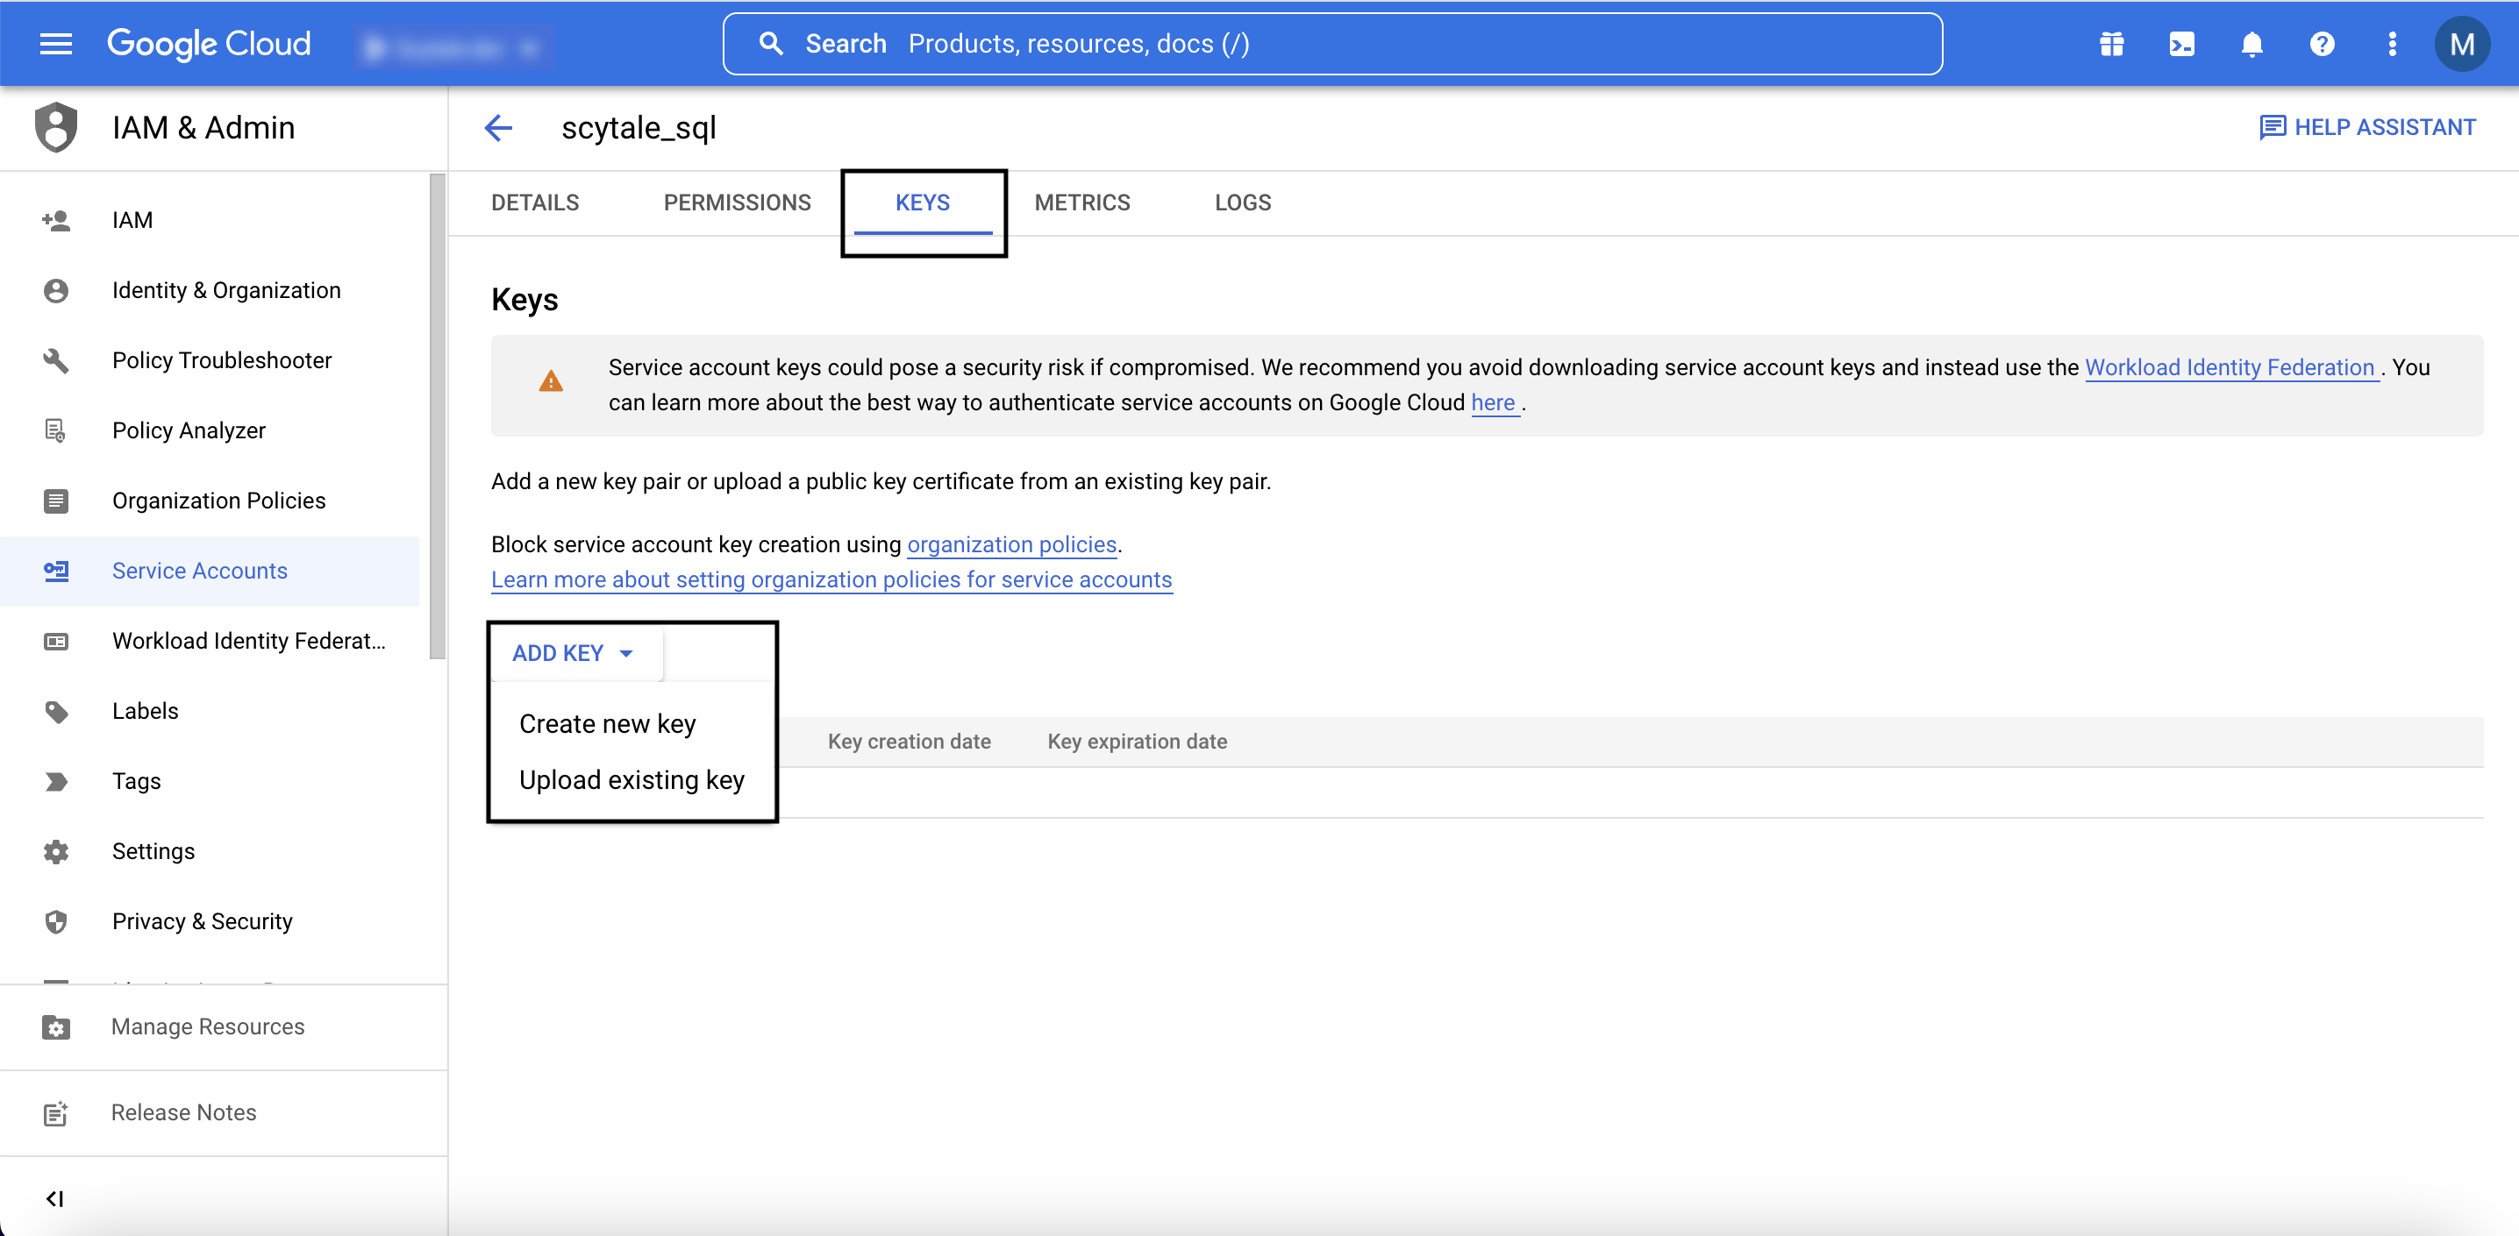
Task: Go back with the left arrow
Action: click(499, 127)
